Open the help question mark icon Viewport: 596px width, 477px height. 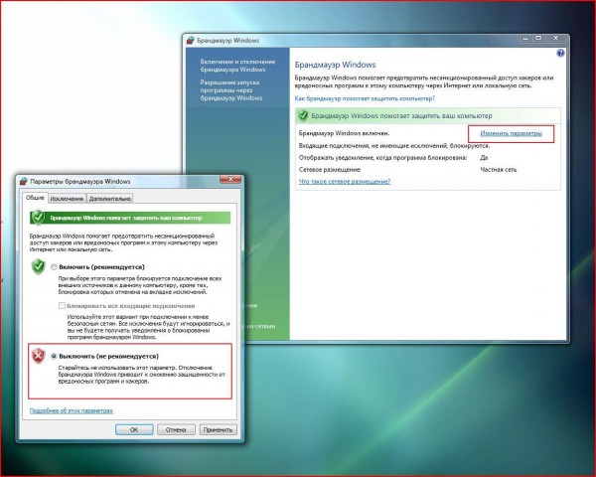[x=560, y=54]
